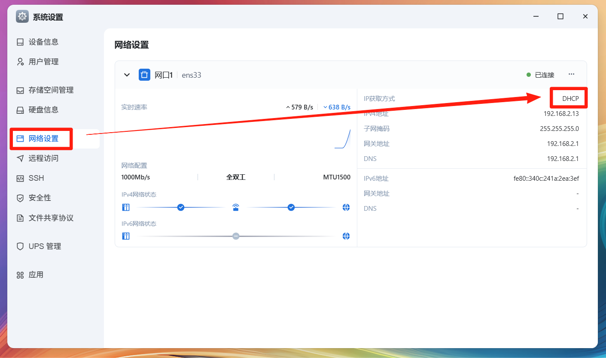The height and width of the screenshot is (358, 606).
Task: Open the three-dot more options menu
Action: (x=571, y=74)
